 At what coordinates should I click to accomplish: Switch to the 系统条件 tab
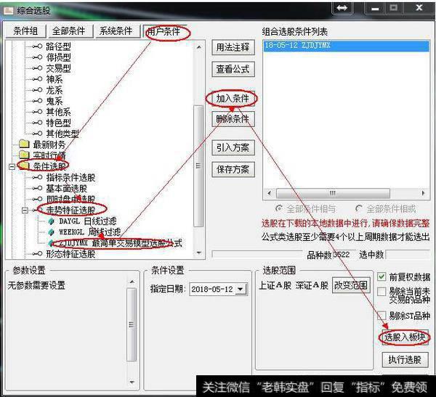pos(116,30)
